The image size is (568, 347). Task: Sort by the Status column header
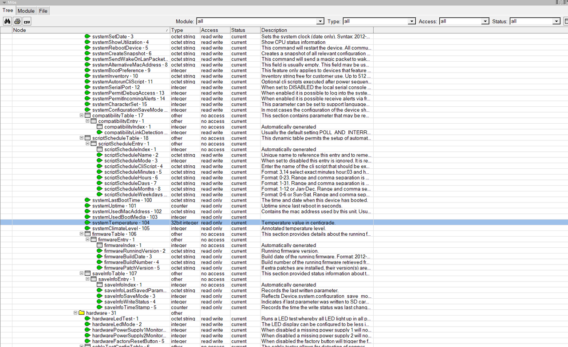[x=245, y=30]
